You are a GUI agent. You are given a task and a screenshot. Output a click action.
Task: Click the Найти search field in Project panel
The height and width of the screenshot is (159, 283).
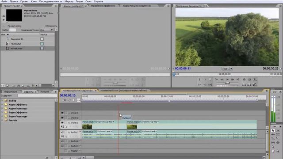(x=13, y=30)
